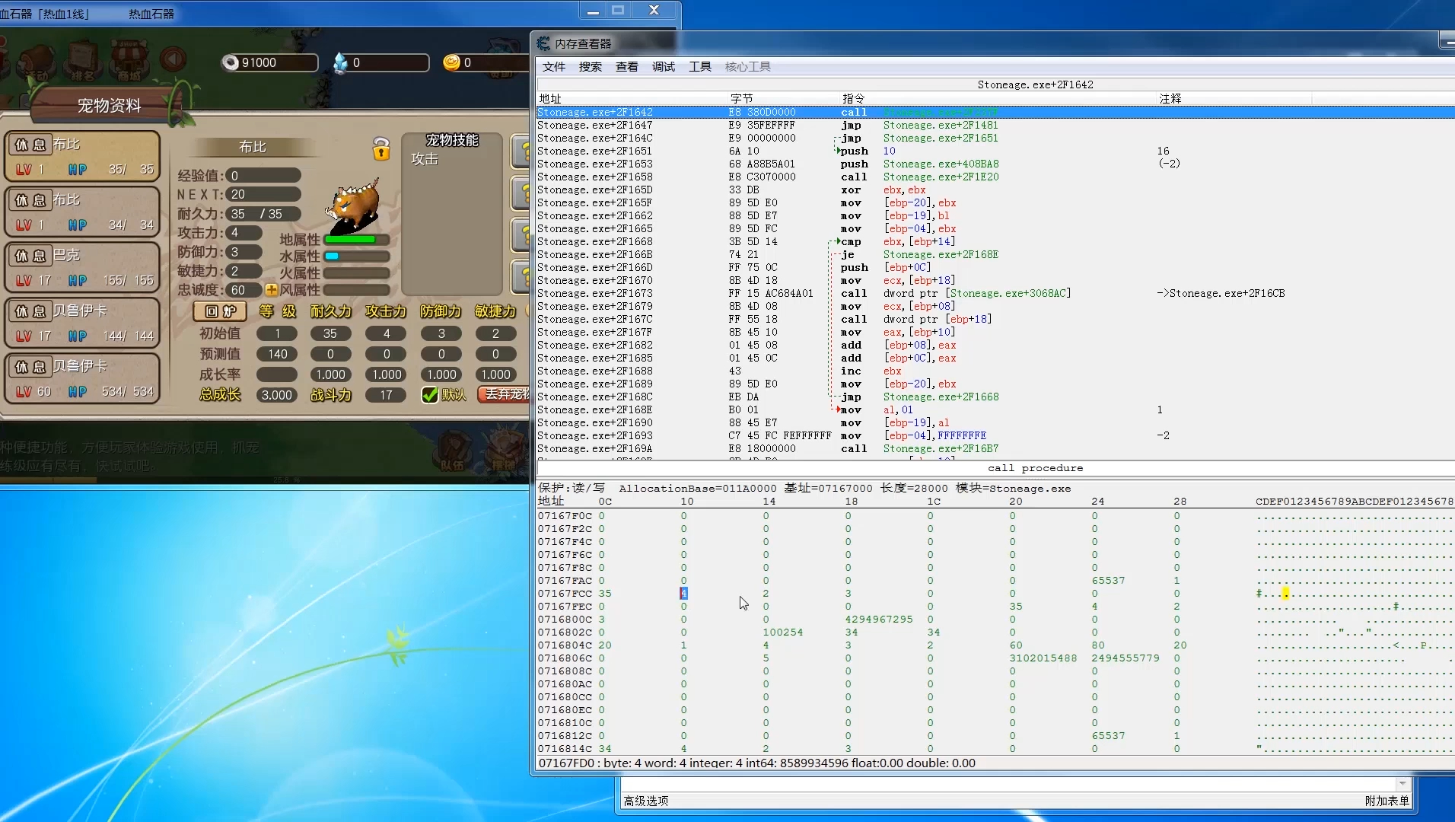Viewport: 1455px width, 822px height.
Task: Click the 附加表单 button at the bottom right
Action: pos(1387,801)
